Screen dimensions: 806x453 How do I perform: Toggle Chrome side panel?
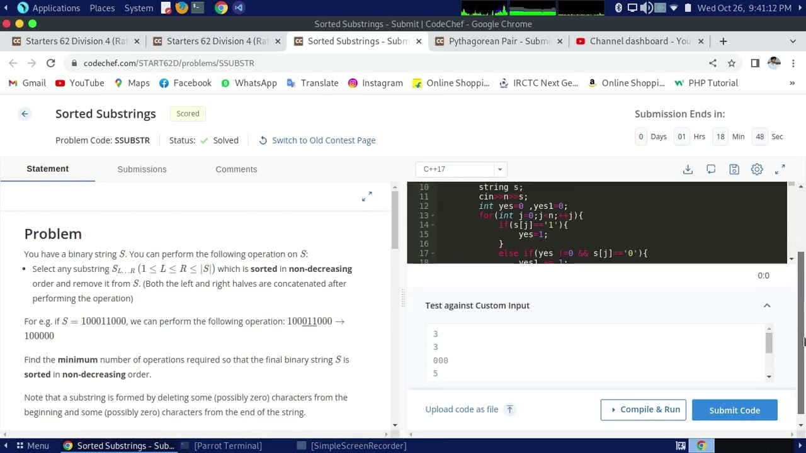[755, 63]
